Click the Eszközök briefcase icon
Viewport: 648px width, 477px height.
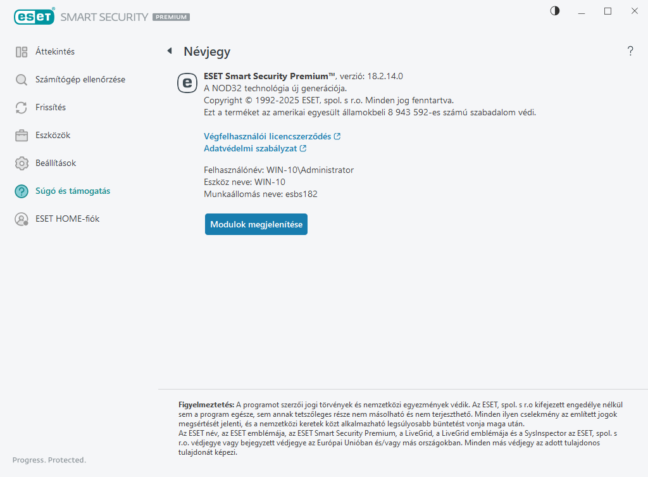22,136
